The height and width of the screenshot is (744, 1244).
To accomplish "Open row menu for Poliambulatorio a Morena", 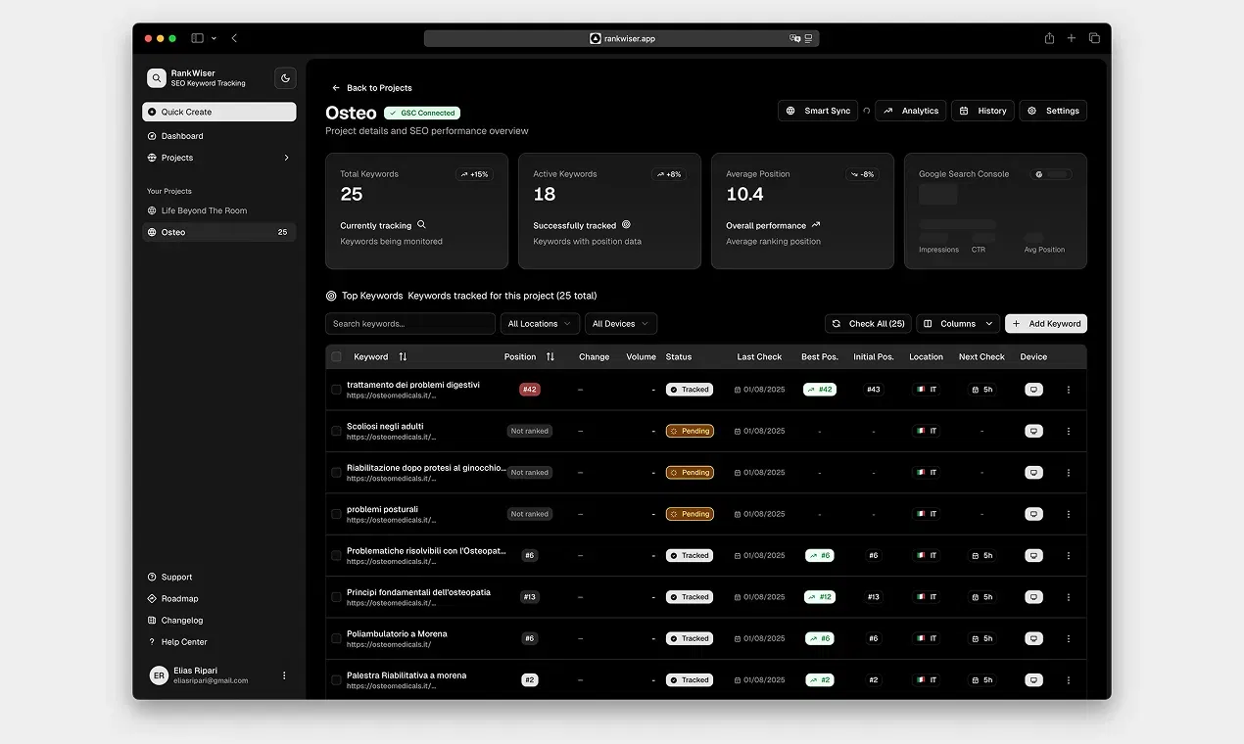I will tap(1068, 638).
